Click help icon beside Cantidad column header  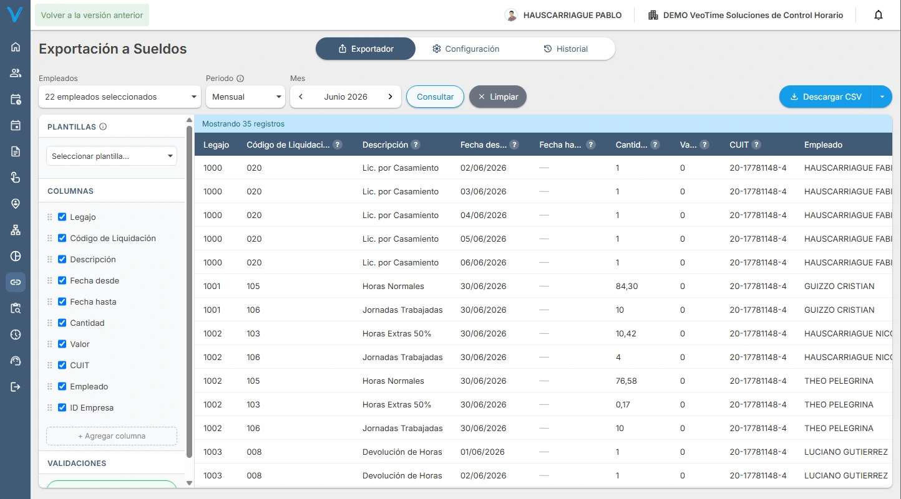click(x=655, y=145)
